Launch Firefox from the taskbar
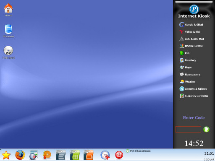Viewport: 215px width, 161px height. point(20,155)
